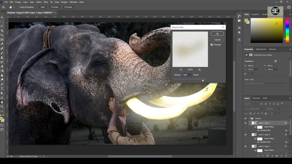This screenshot has width=292, height=164.
Task: Select the Dodge tool
Action: (2, 80)
